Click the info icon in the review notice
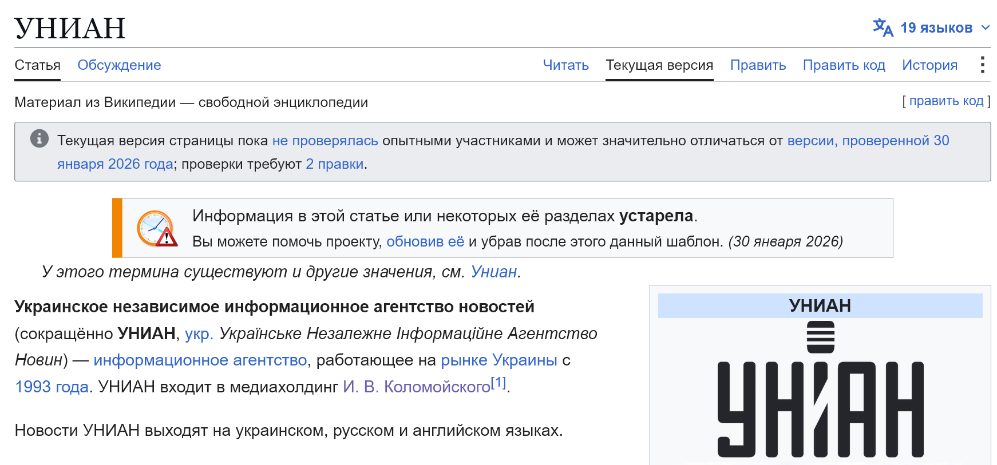The image size is (997, 465). click(39, 138)
